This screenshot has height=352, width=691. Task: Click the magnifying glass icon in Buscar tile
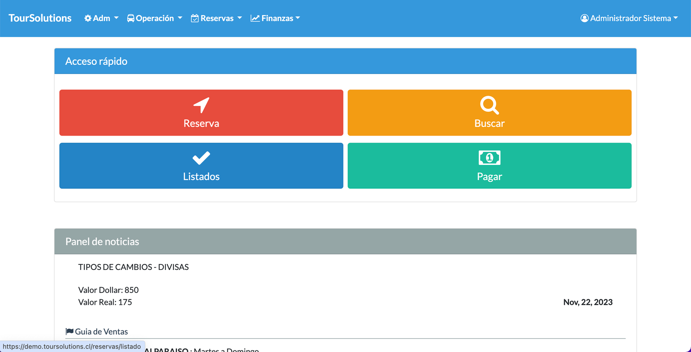(489, 105)
